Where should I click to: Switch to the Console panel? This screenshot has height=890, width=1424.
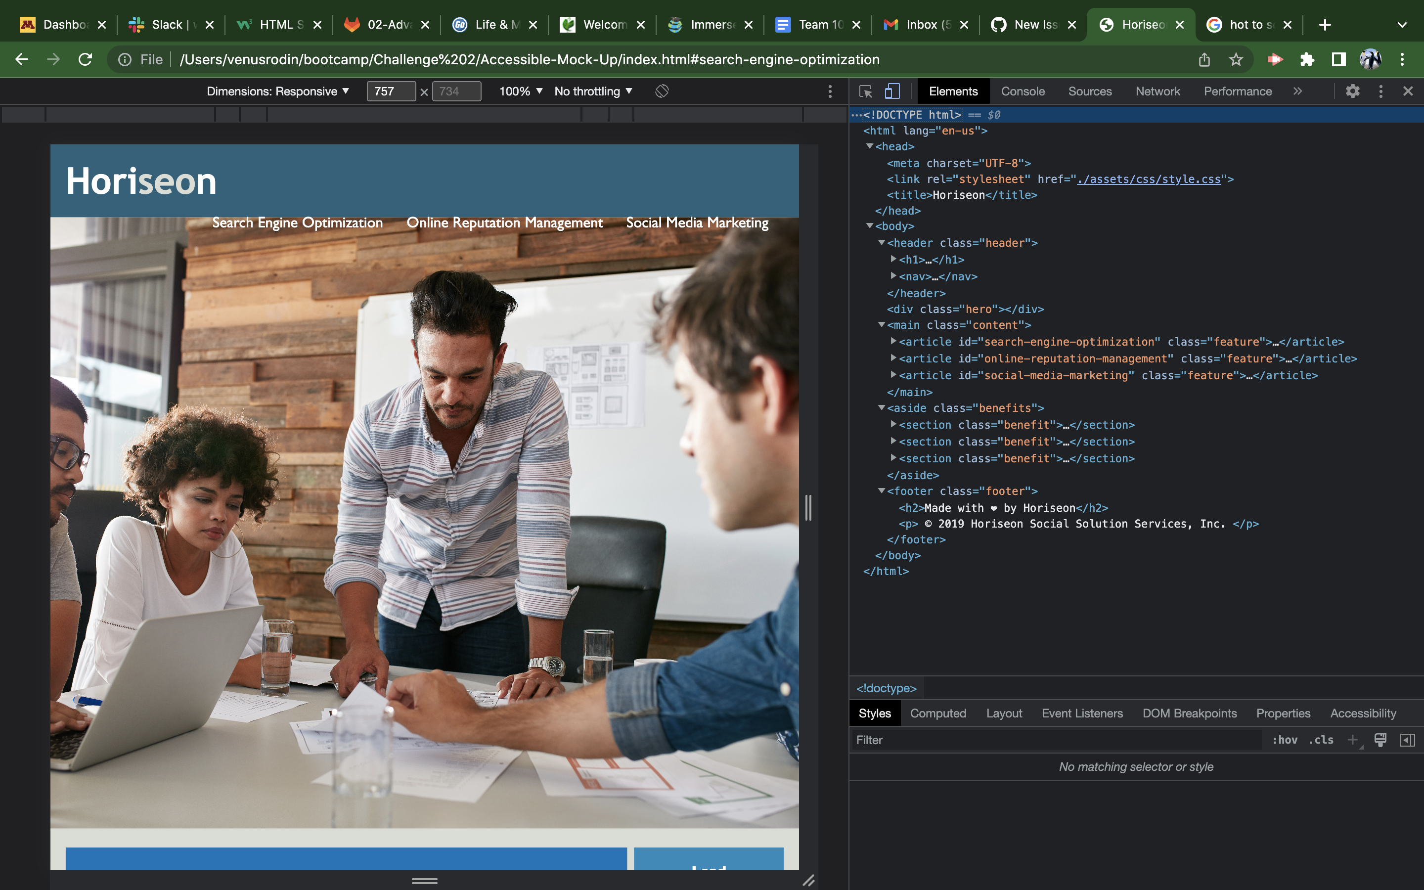(x=1022, y=91)
